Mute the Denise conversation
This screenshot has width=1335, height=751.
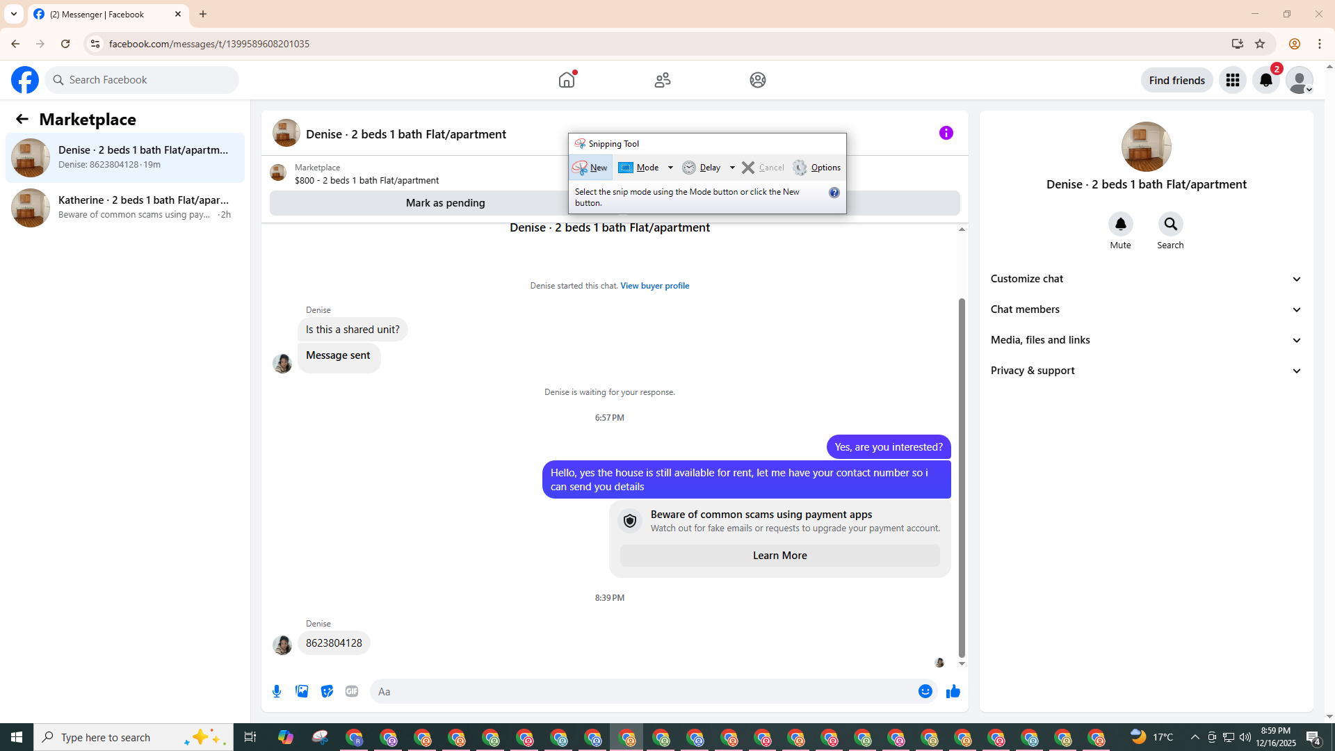coord(1120,224)
